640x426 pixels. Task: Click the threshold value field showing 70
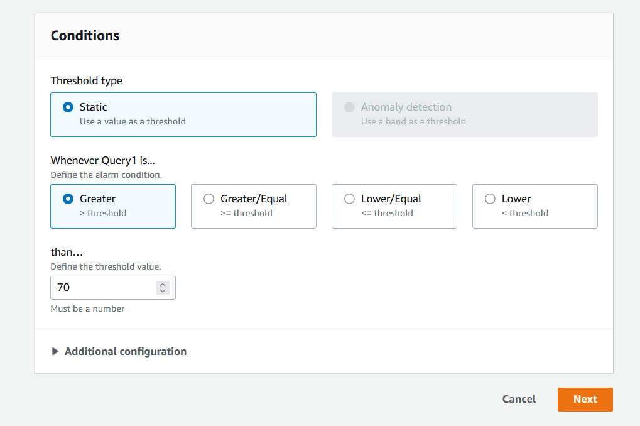click(x=100, y=288)
